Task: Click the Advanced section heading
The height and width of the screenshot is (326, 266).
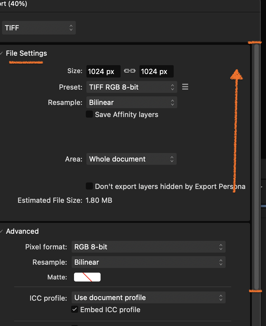Action: [x=22, y=231]
